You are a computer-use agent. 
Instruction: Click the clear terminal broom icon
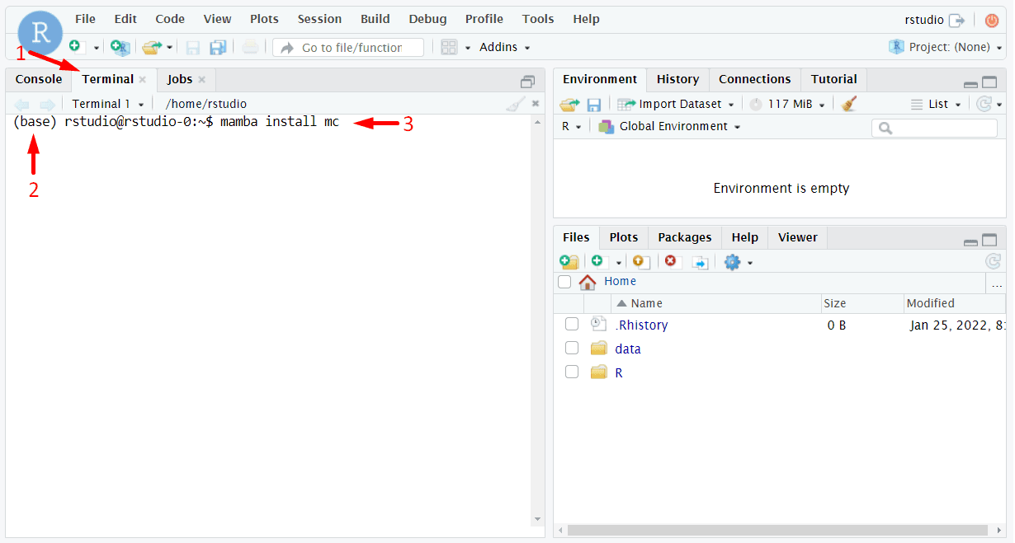[515, 104]
